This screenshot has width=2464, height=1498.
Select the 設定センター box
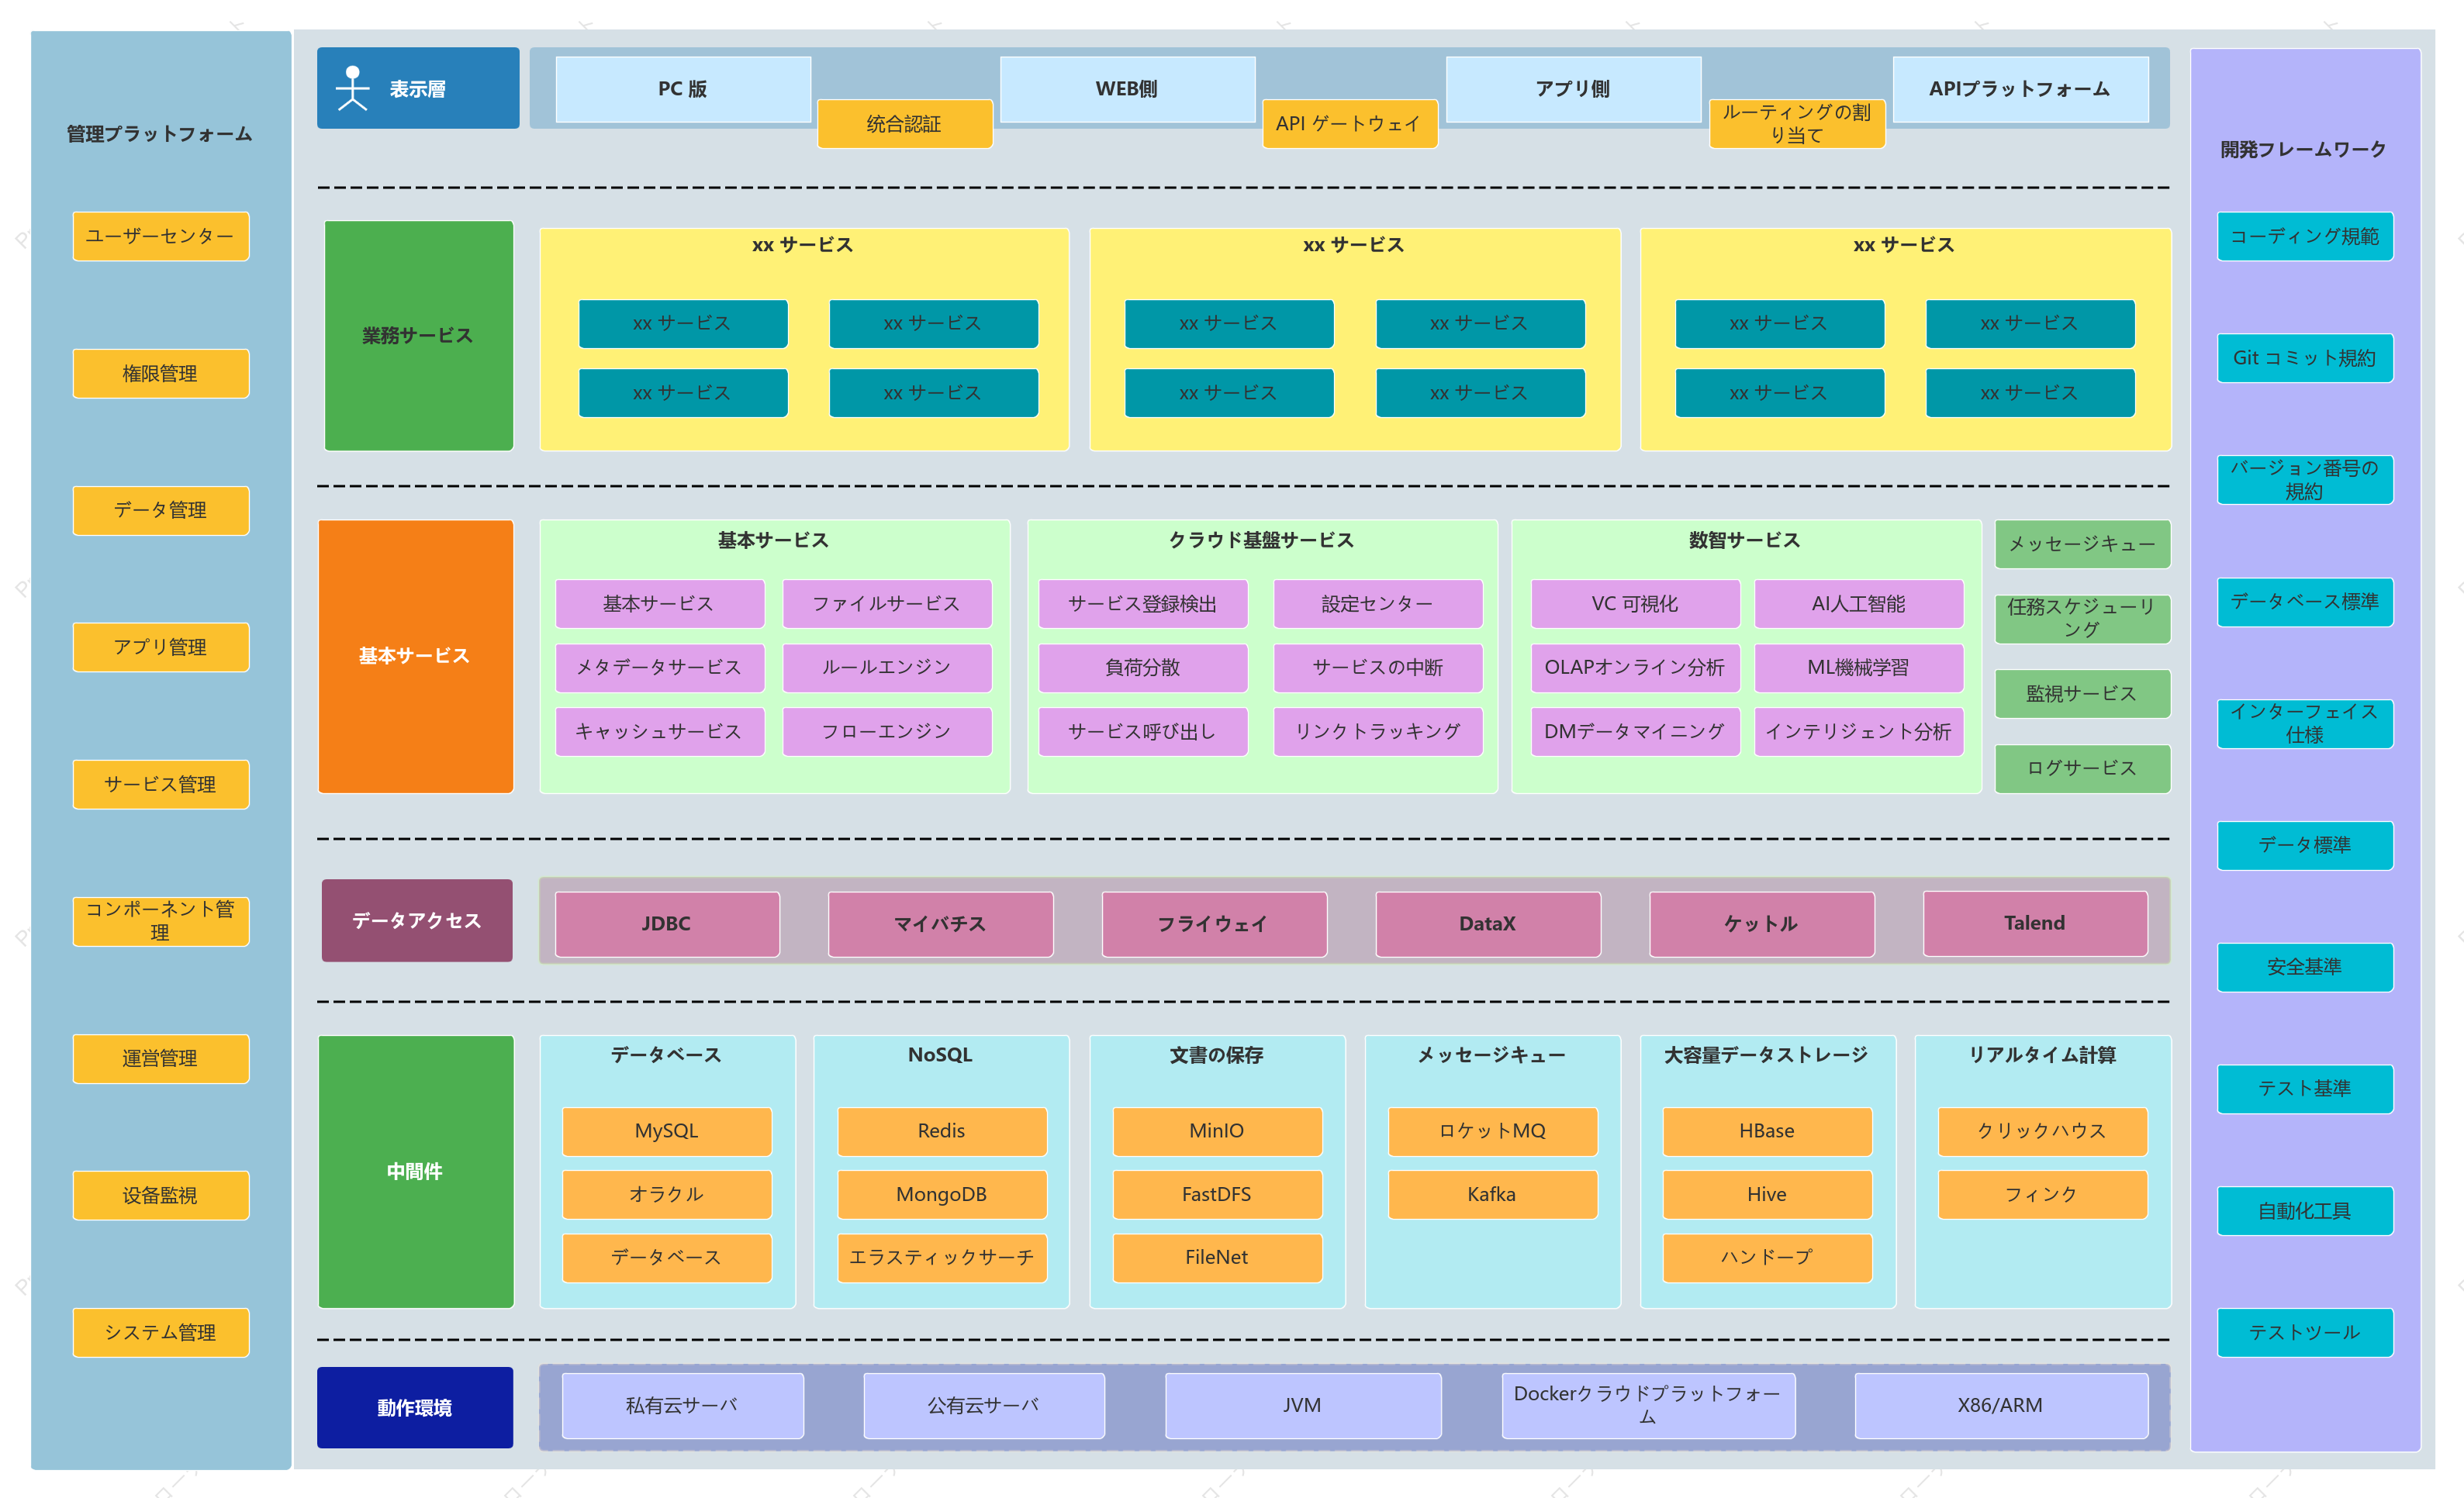pos(1377,603)
